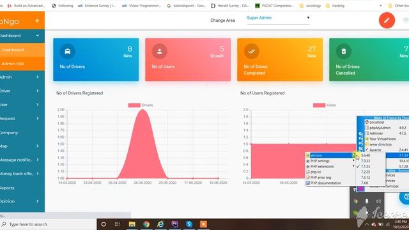Open PHP extensions submenu

330,166
